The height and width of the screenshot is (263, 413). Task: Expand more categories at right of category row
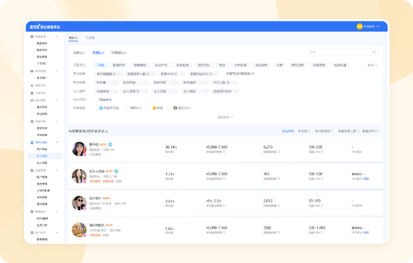(372, 65)
